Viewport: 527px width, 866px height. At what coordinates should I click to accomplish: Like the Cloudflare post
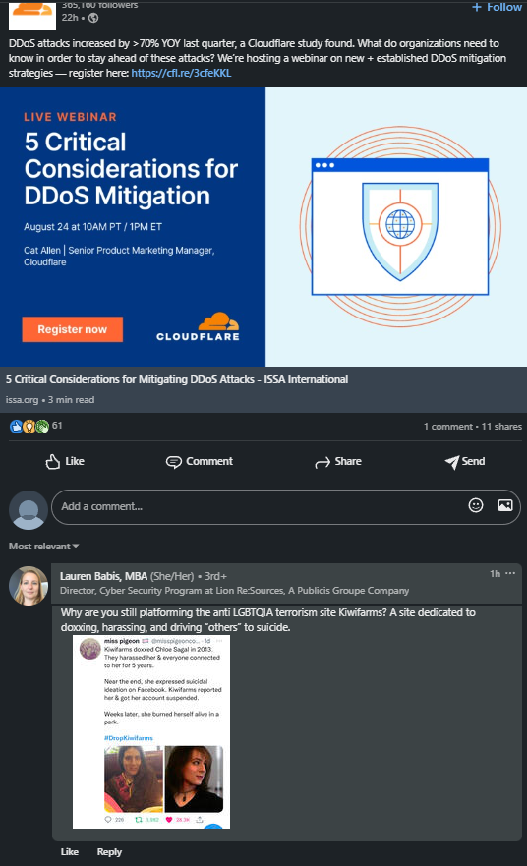(65, 461)
